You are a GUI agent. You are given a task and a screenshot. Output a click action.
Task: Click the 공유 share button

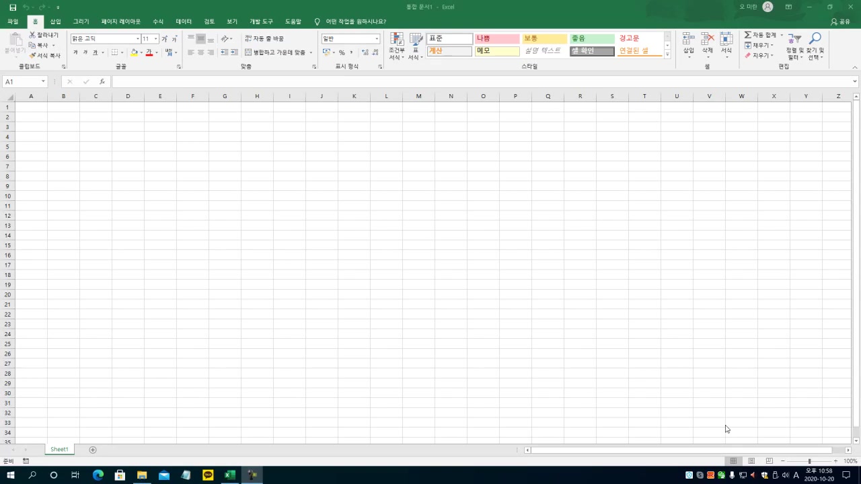[x=841, y=22]
